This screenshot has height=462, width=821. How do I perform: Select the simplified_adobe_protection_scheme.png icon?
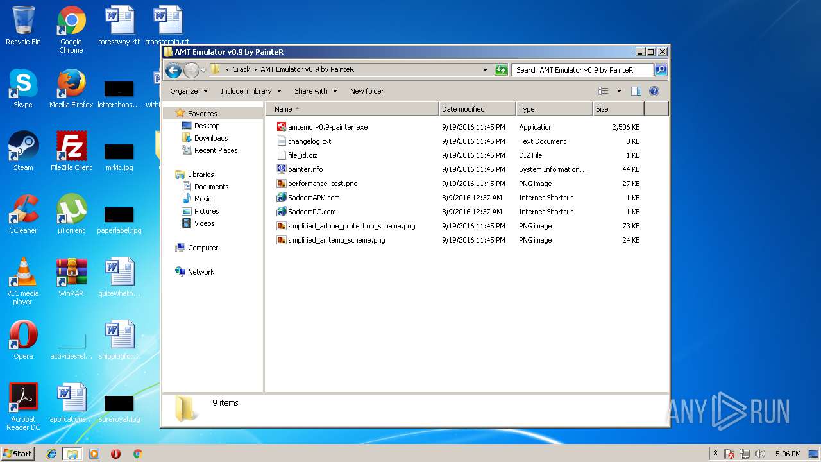click(x=282, y=226)
